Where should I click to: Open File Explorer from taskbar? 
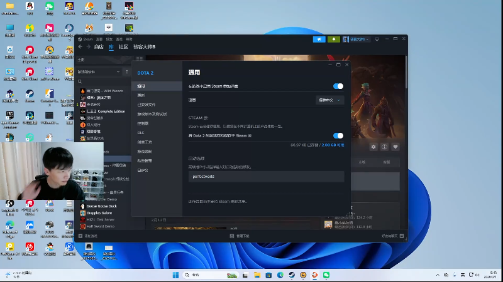[x=257, y=275]
